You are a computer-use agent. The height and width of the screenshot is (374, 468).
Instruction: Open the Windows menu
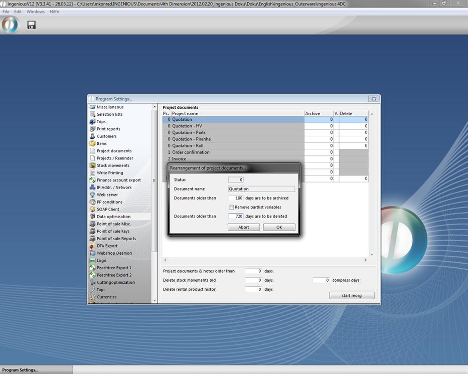35,12
